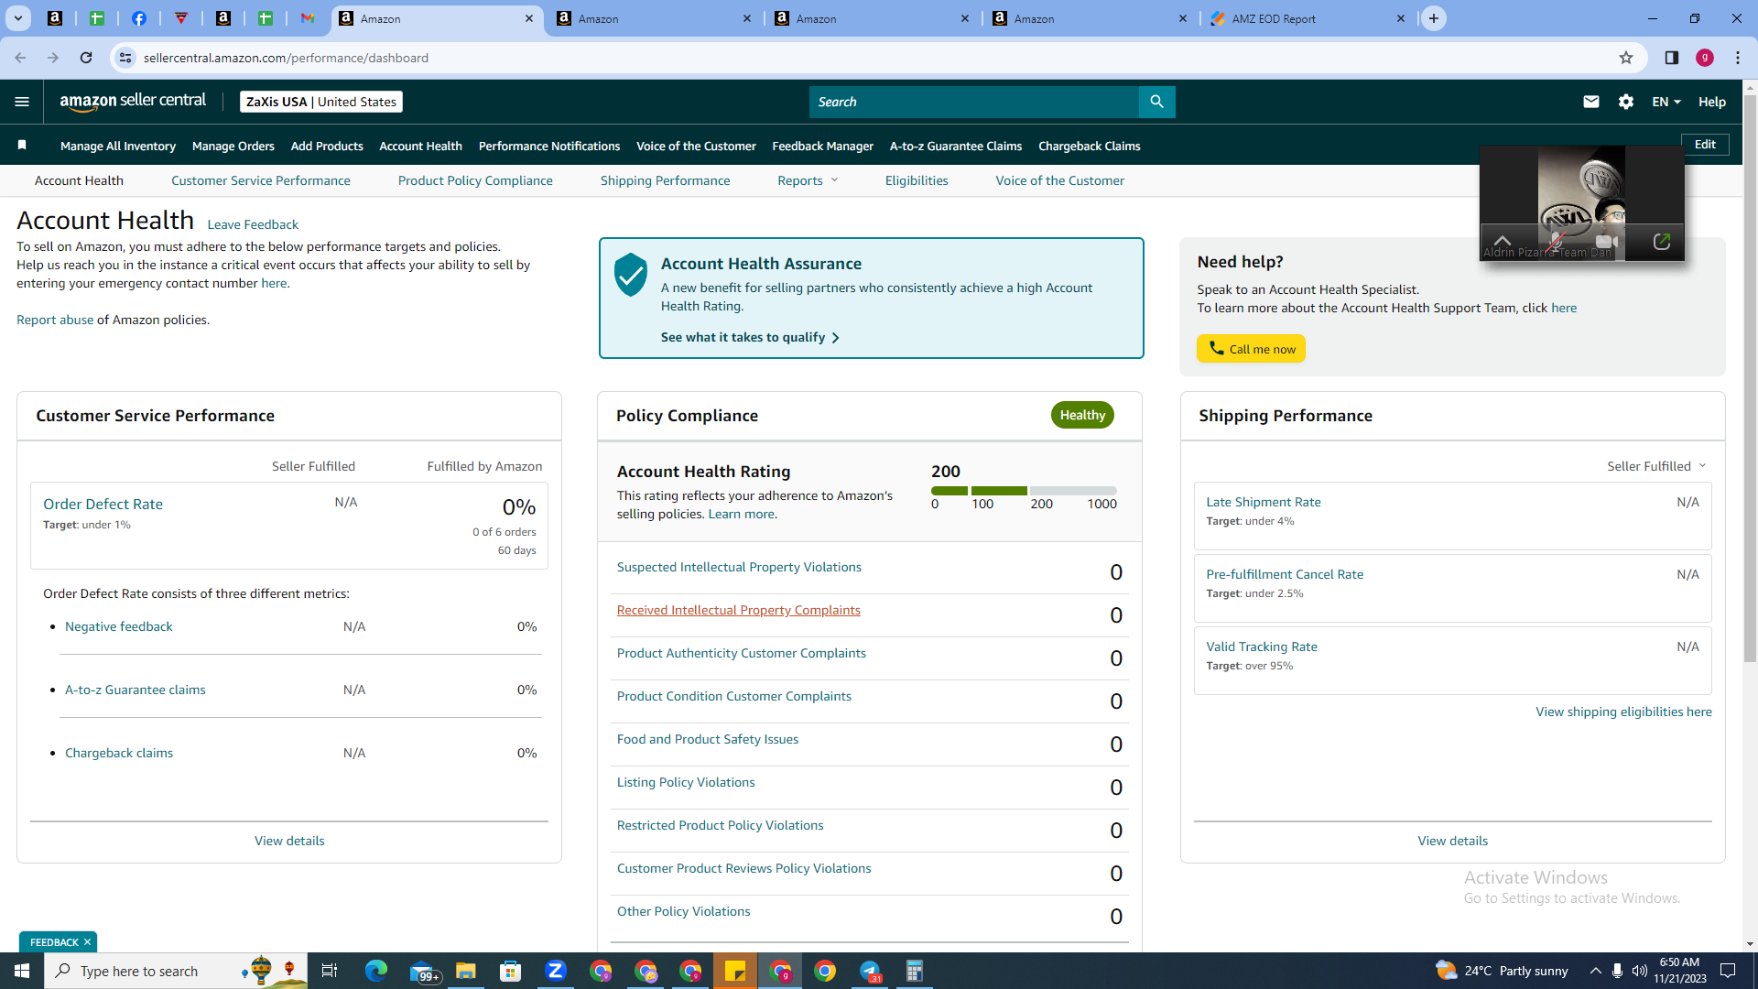Open the EN language dropdown

click(1666, 102)
